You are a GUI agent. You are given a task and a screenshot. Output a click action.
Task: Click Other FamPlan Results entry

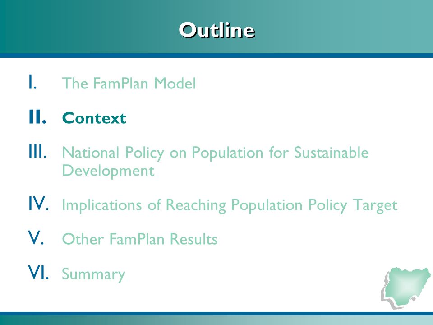(140, 239)
